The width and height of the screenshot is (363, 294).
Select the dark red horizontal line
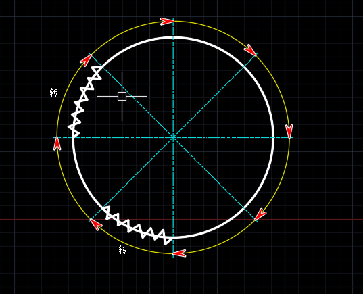(x=301, y=219)
